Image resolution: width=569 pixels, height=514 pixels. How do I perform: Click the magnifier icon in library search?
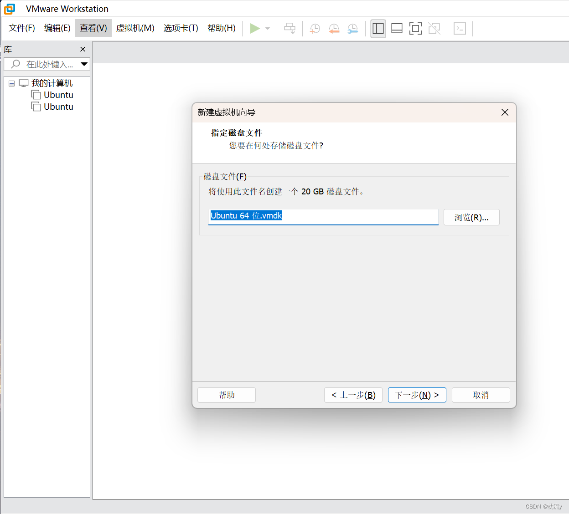coord(16,64)
